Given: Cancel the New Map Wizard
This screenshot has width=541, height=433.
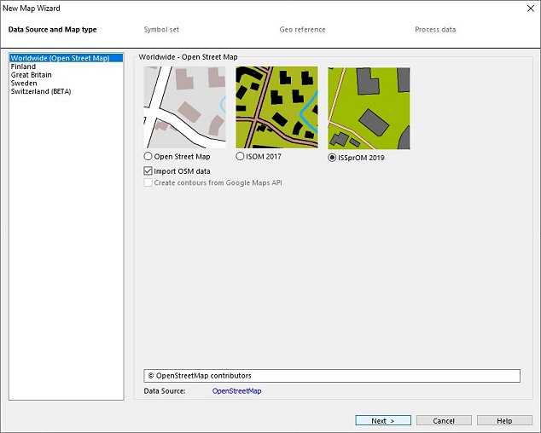Looking at the screenshot, I should [444, 420].
